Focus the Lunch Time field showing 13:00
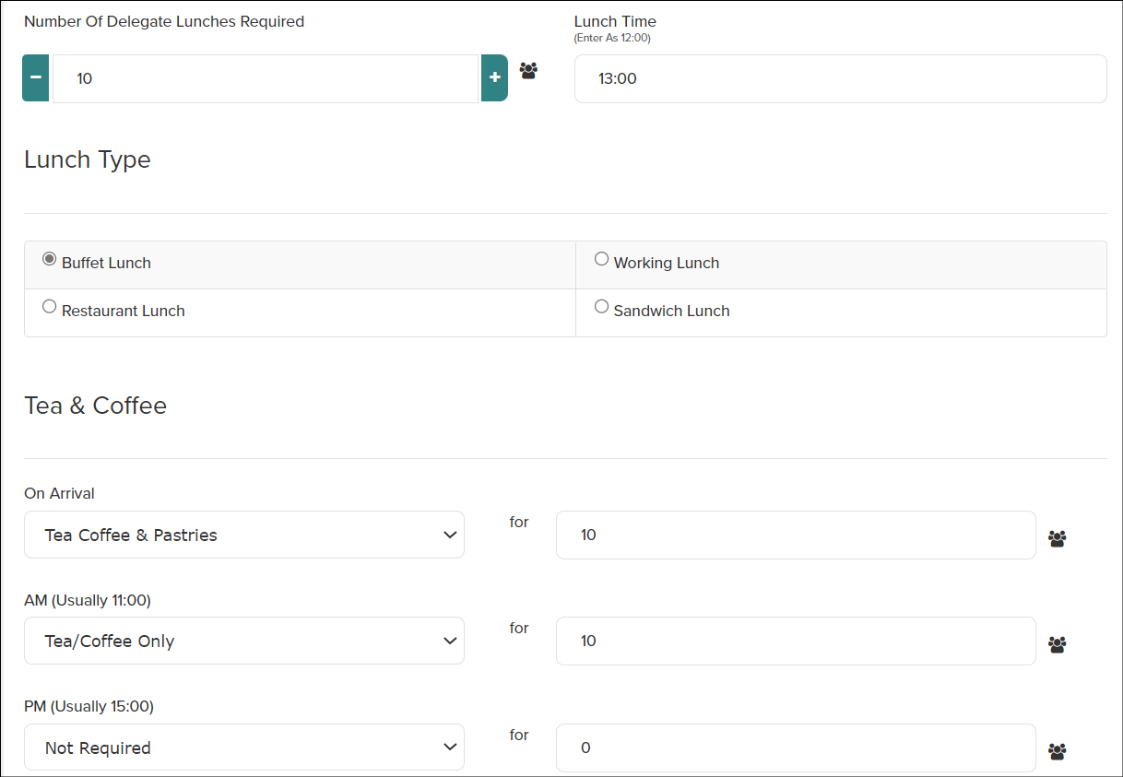Screen dimensions: 1123x777 coord(840,78)
